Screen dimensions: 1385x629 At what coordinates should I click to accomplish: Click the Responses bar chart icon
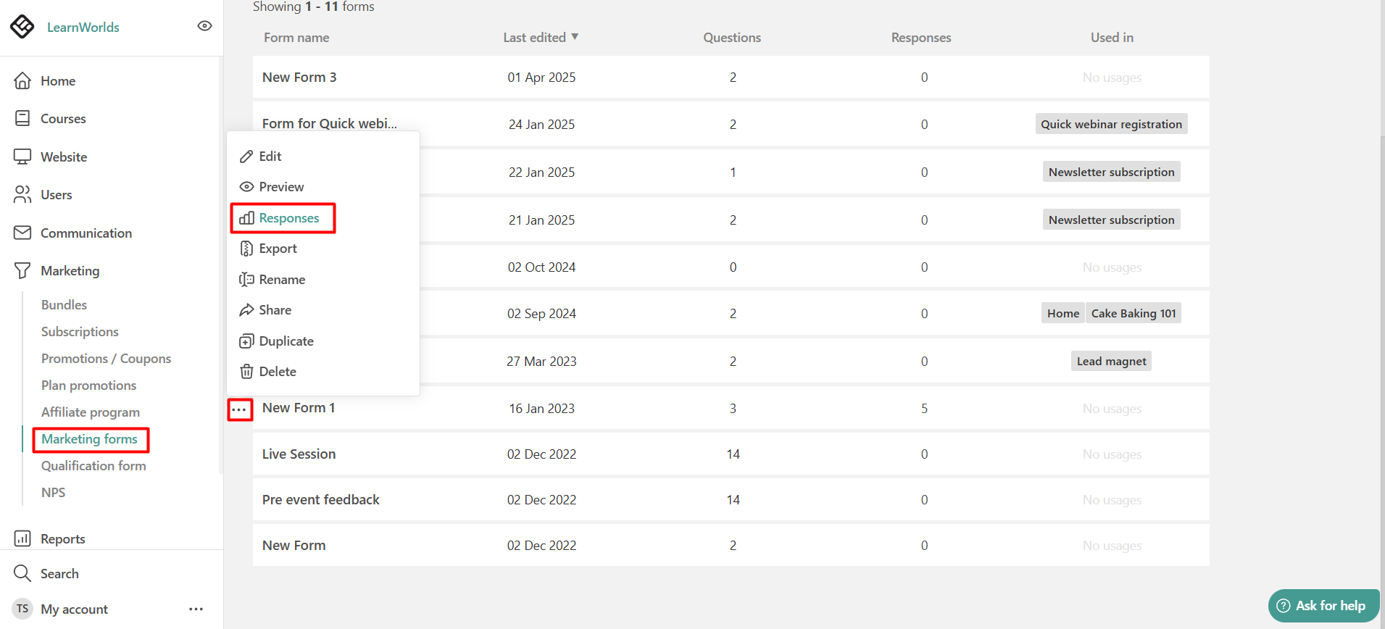pos(246,218)
